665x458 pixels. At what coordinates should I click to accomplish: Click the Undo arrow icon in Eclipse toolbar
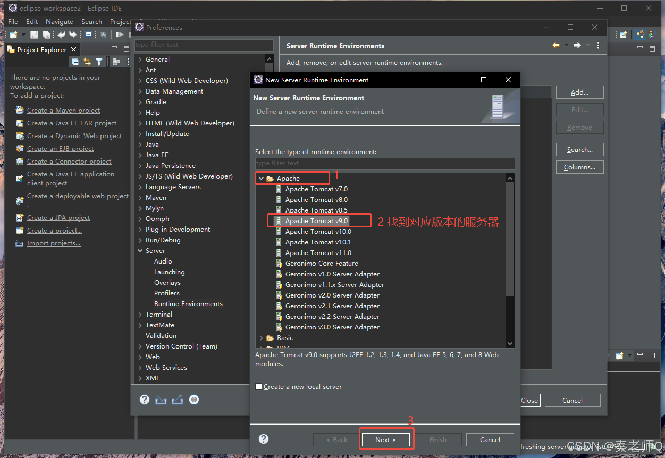pyautogui.click(x=61, y=35)
